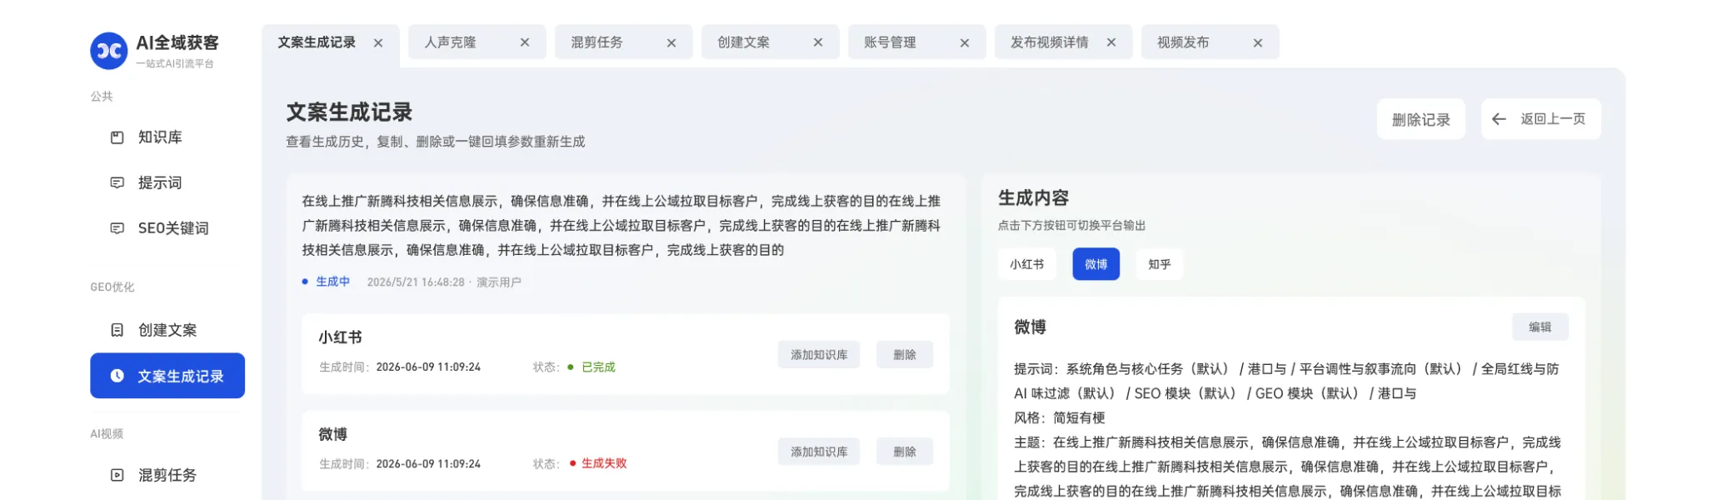Click the 微博 record title in the list
This screenshot has height=500, width=1712.
(x=333, y=434)
